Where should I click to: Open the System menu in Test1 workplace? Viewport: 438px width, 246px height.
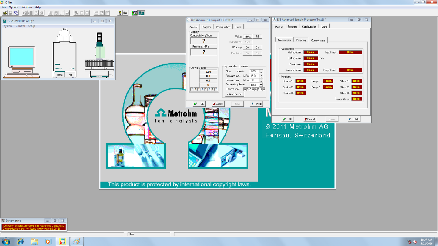coord(8,26)
